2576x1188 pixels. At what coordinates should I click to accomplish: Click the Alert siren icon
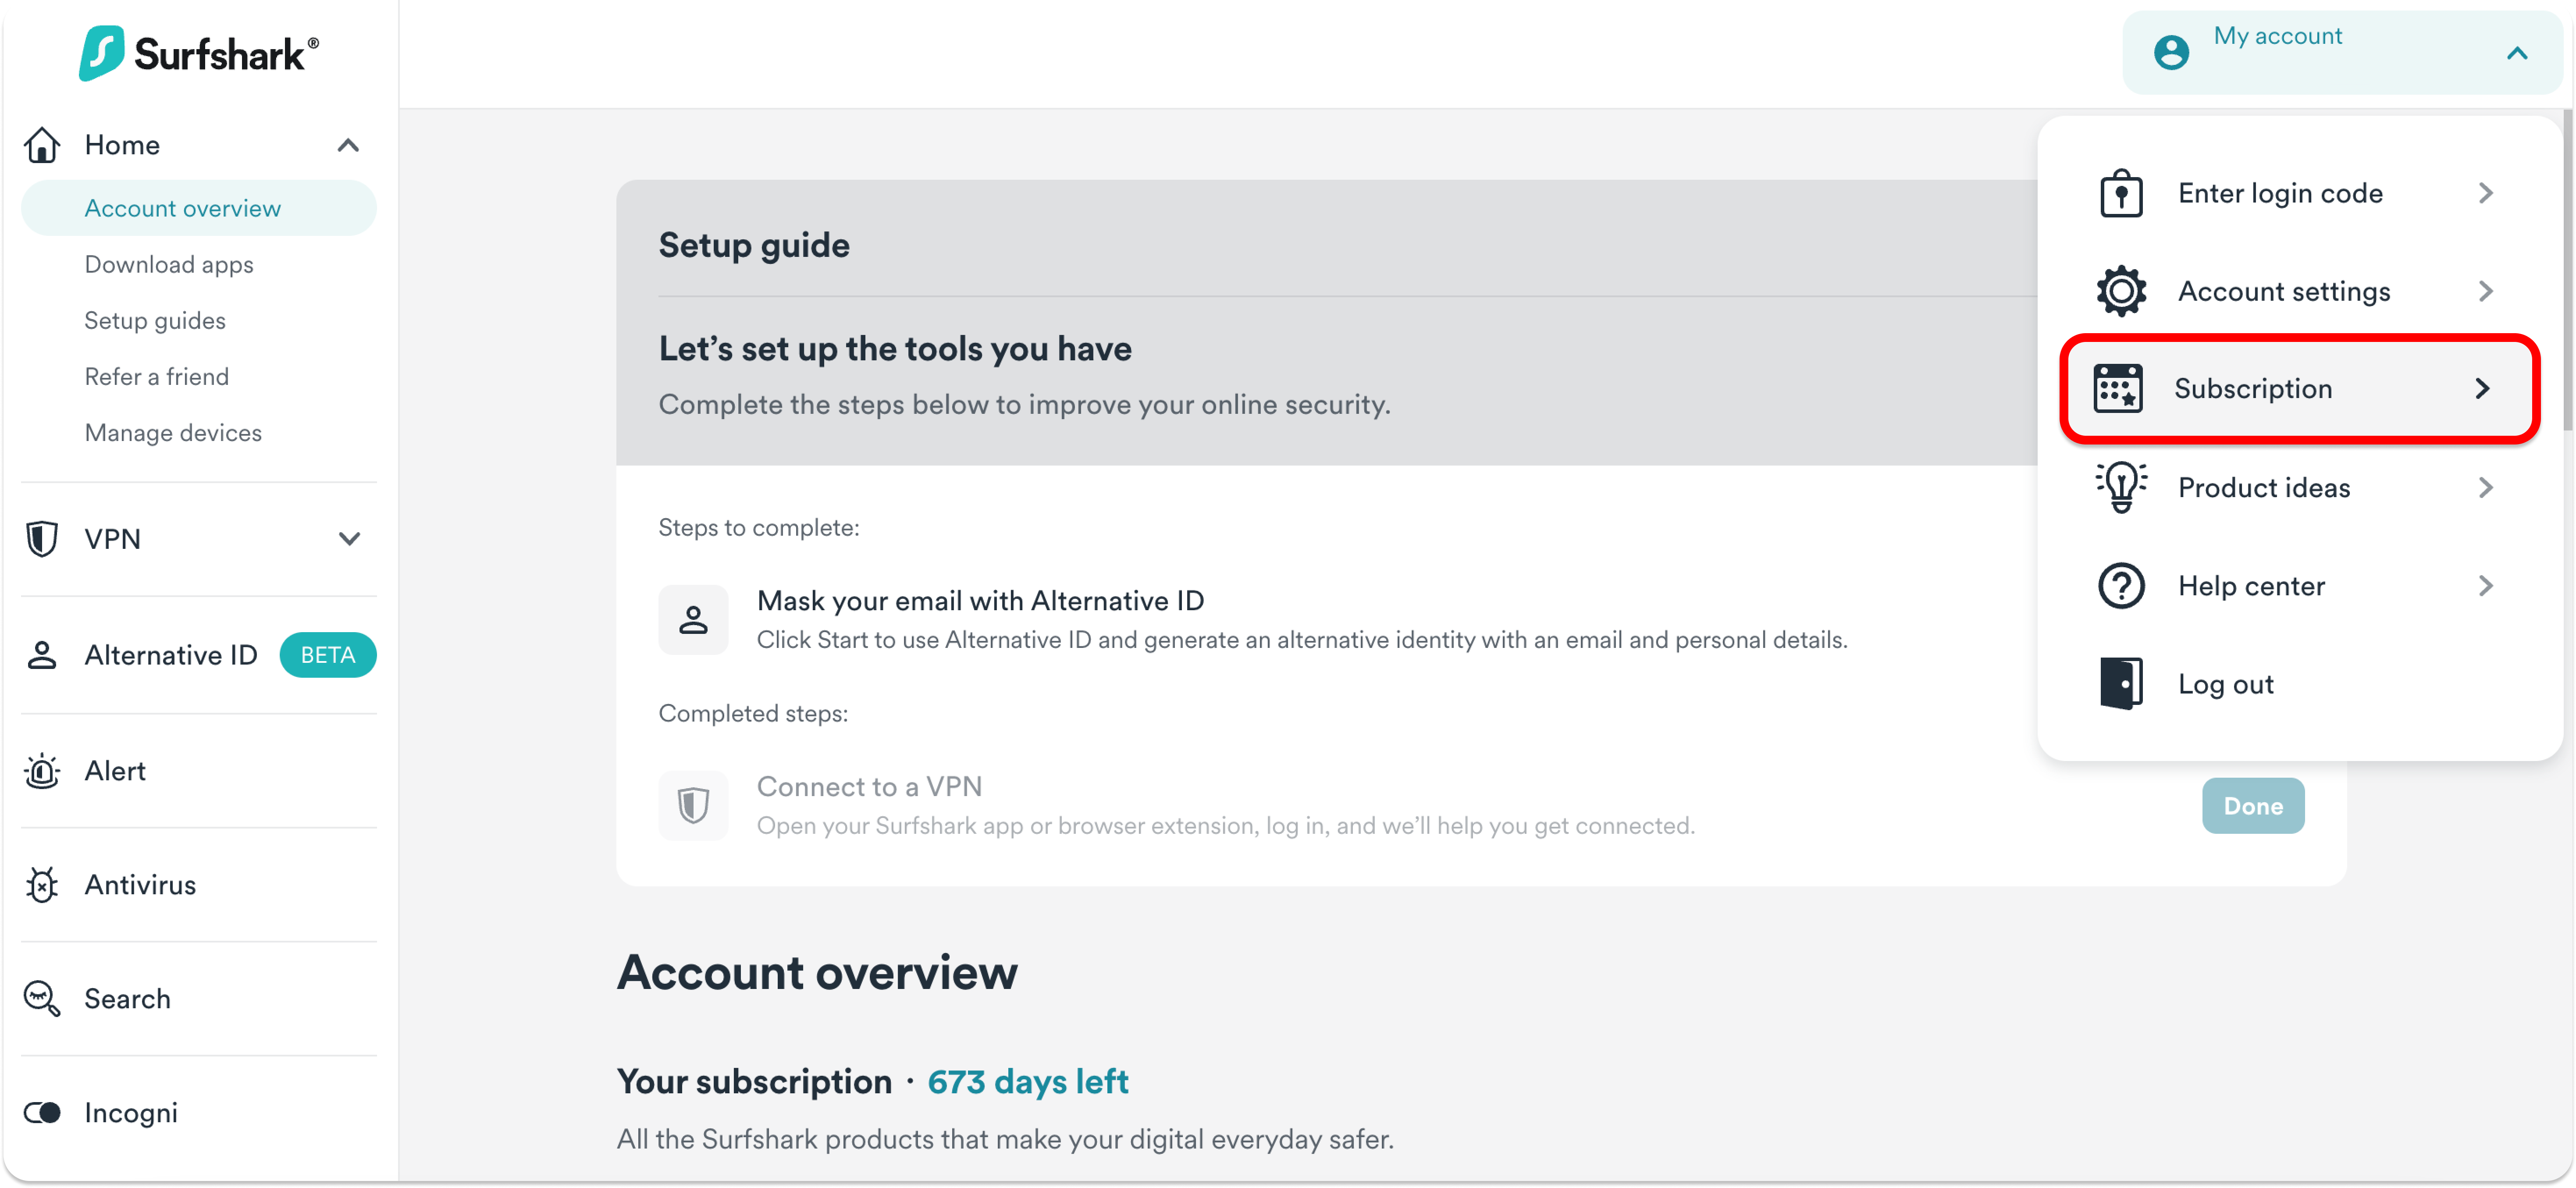coord(42,771)
